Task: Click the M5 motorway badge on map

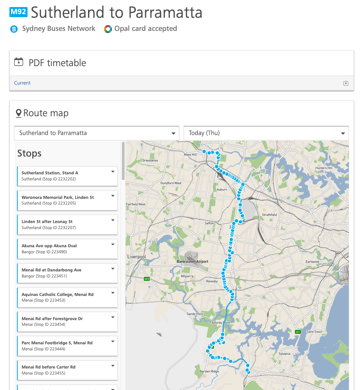Action: (147, 279)
